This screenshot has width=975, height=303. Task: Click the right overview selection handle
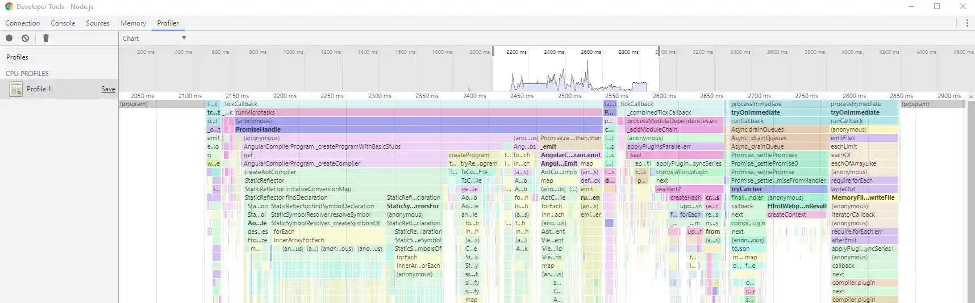[659, 51]
